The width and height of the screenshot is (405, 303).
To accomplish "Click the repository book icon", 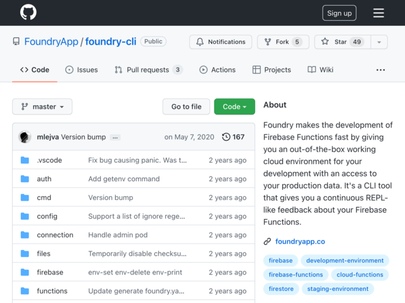I will pos(16,42).
